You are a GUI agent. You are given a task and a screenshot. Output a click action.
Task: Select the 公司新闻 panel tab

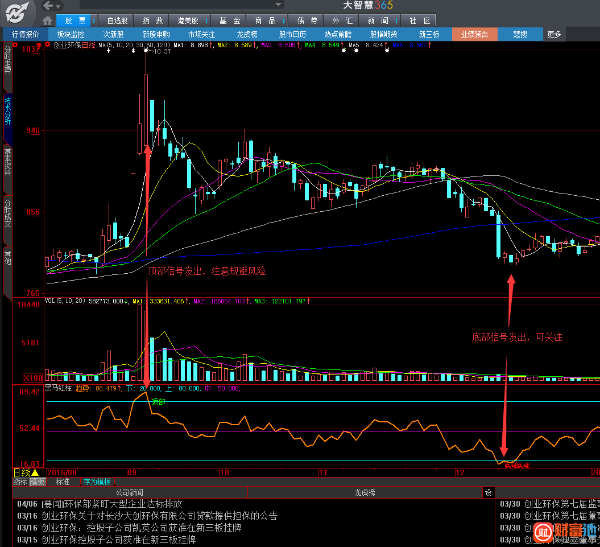(x=130, y=492)
